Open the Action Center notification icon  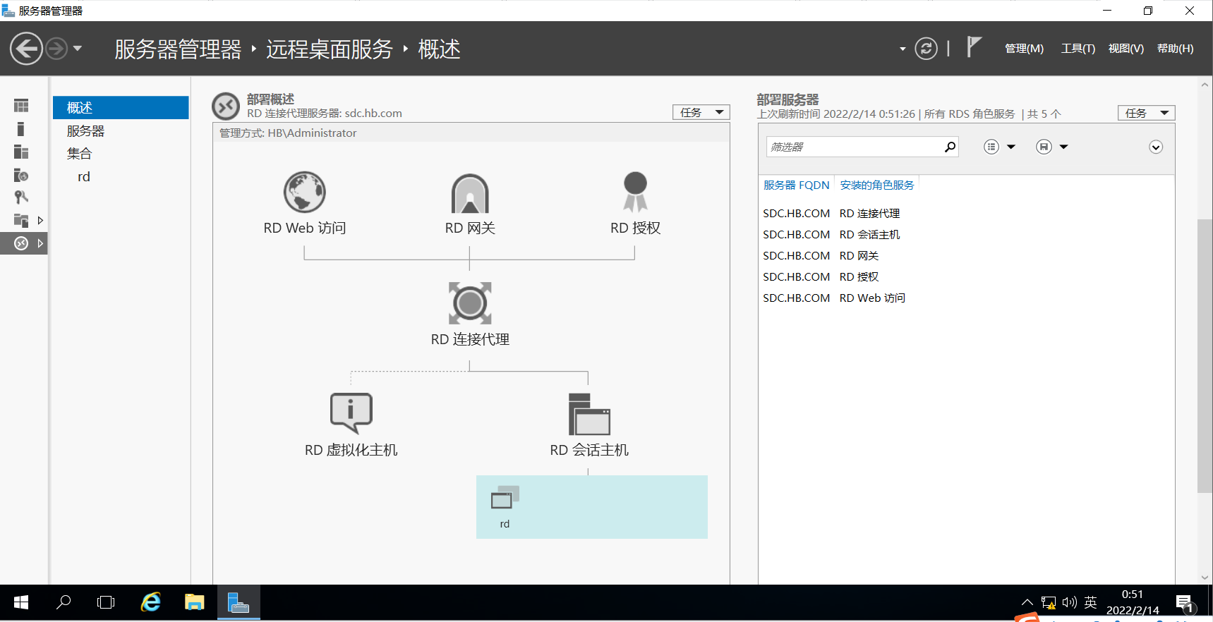coord(1185,603)
